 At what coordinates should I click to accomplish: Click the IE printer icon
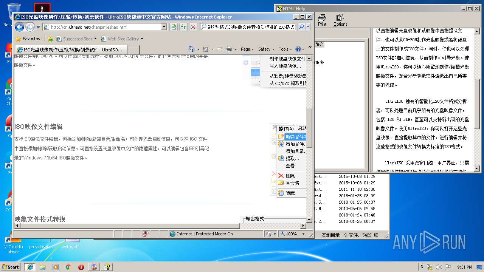(229, 49)
